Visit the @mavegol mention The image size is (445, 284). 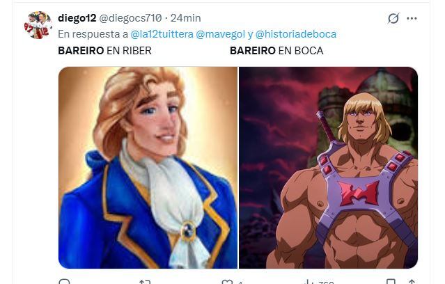pos(220,34)
